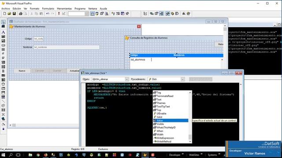Select the Shape control tool
The image size is (282, 158).
(3, 106)
